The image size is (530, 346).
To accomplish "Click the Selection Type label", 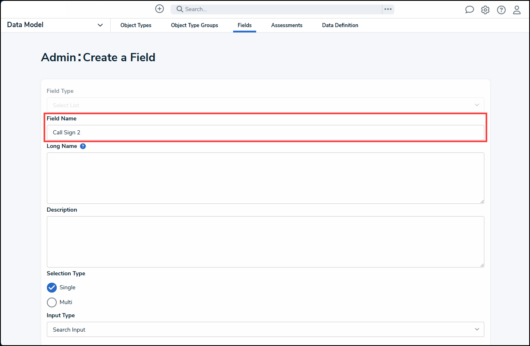I will pyautogui.click(x=66, y=273).
